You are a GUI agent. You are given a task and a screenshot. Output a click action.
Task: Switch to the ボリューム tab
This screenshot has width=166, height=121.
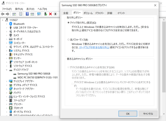point(88,13)
